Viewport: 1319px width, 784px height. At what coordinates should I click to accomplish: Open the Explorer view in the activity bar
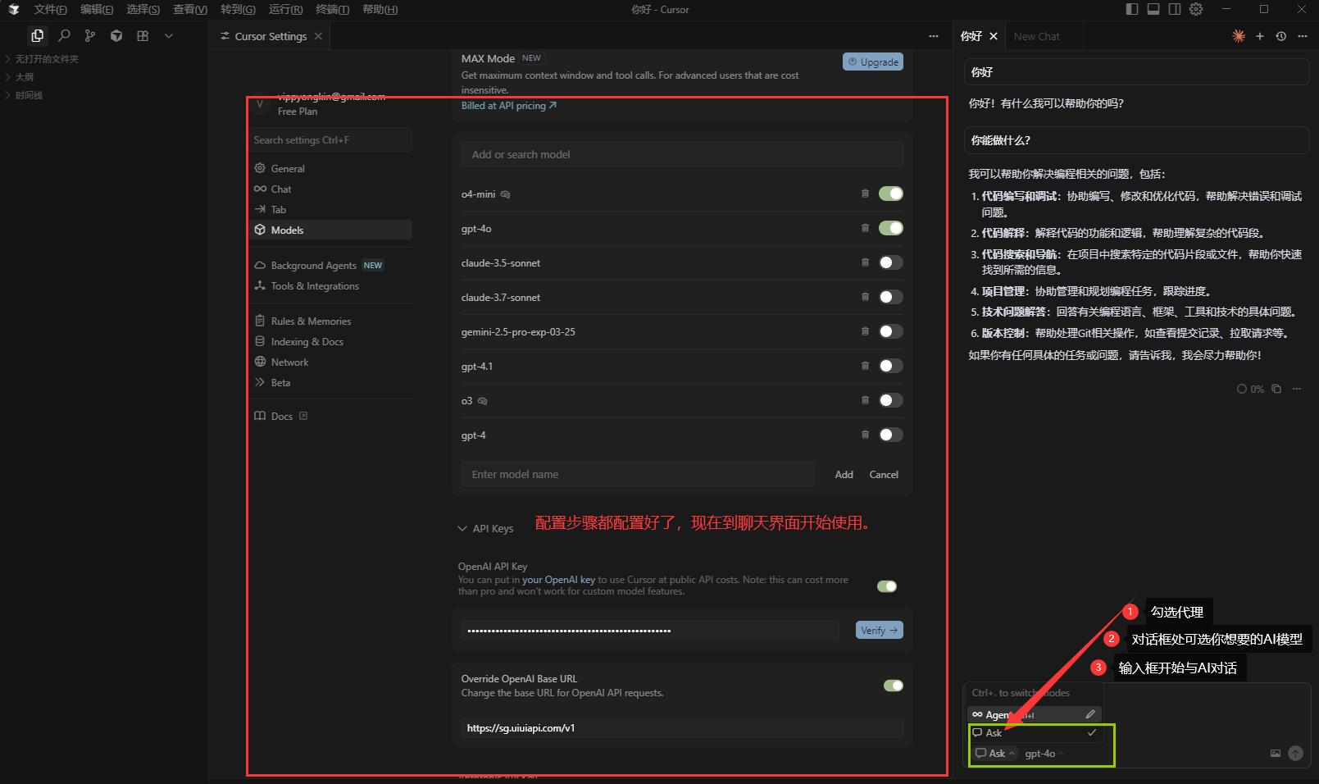pos(37,36)
